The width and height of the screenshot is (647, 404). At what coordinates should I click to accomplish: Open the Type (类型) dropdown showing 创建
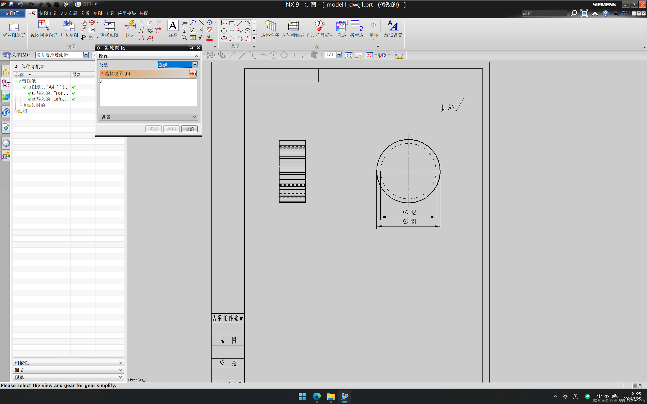[x=177, y=65]
